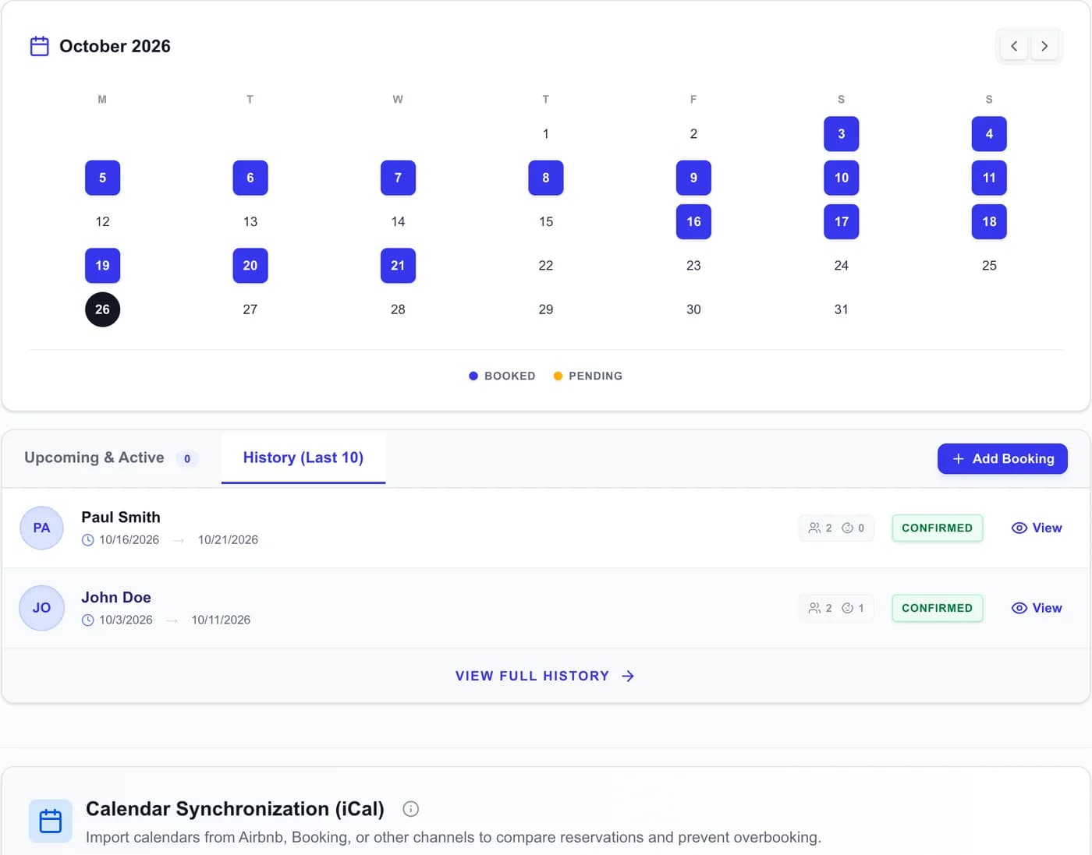This screenshot has height=855, width=1092.
Task: Go to next month with right chevron
Action: 1044,46
